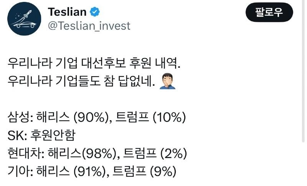Click the blue verified badge

[x=94, y=12]
